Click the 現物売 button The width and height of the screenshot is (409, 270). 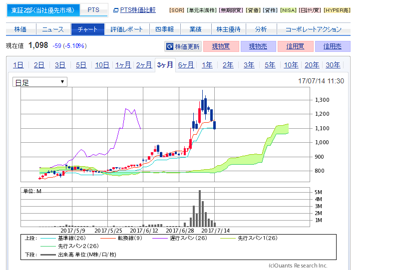point(258,46)
